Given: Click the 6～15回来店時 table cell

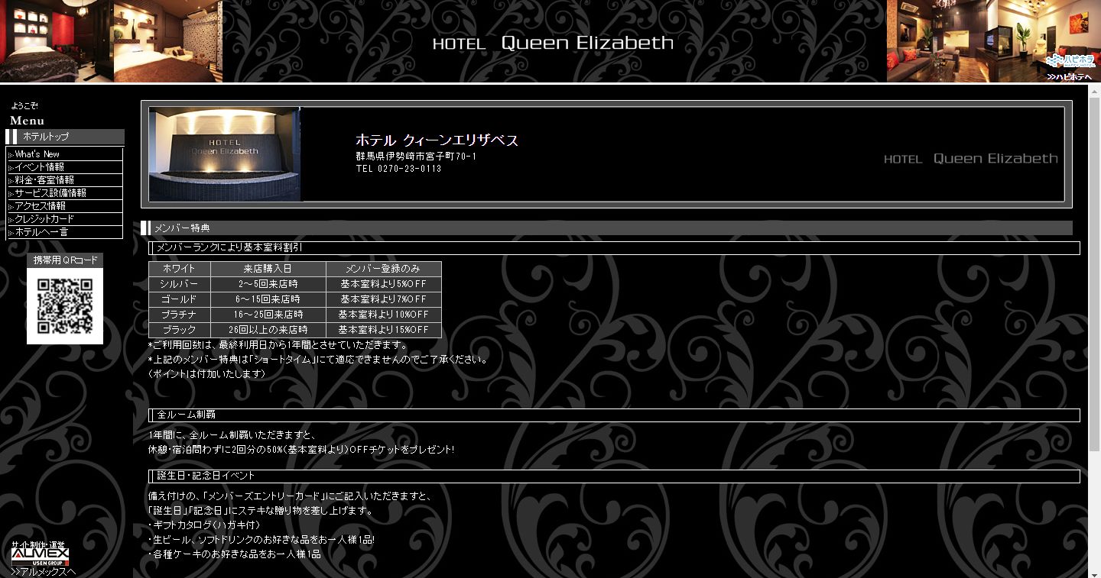Looking at the screenshot, I should pos(268,299).
